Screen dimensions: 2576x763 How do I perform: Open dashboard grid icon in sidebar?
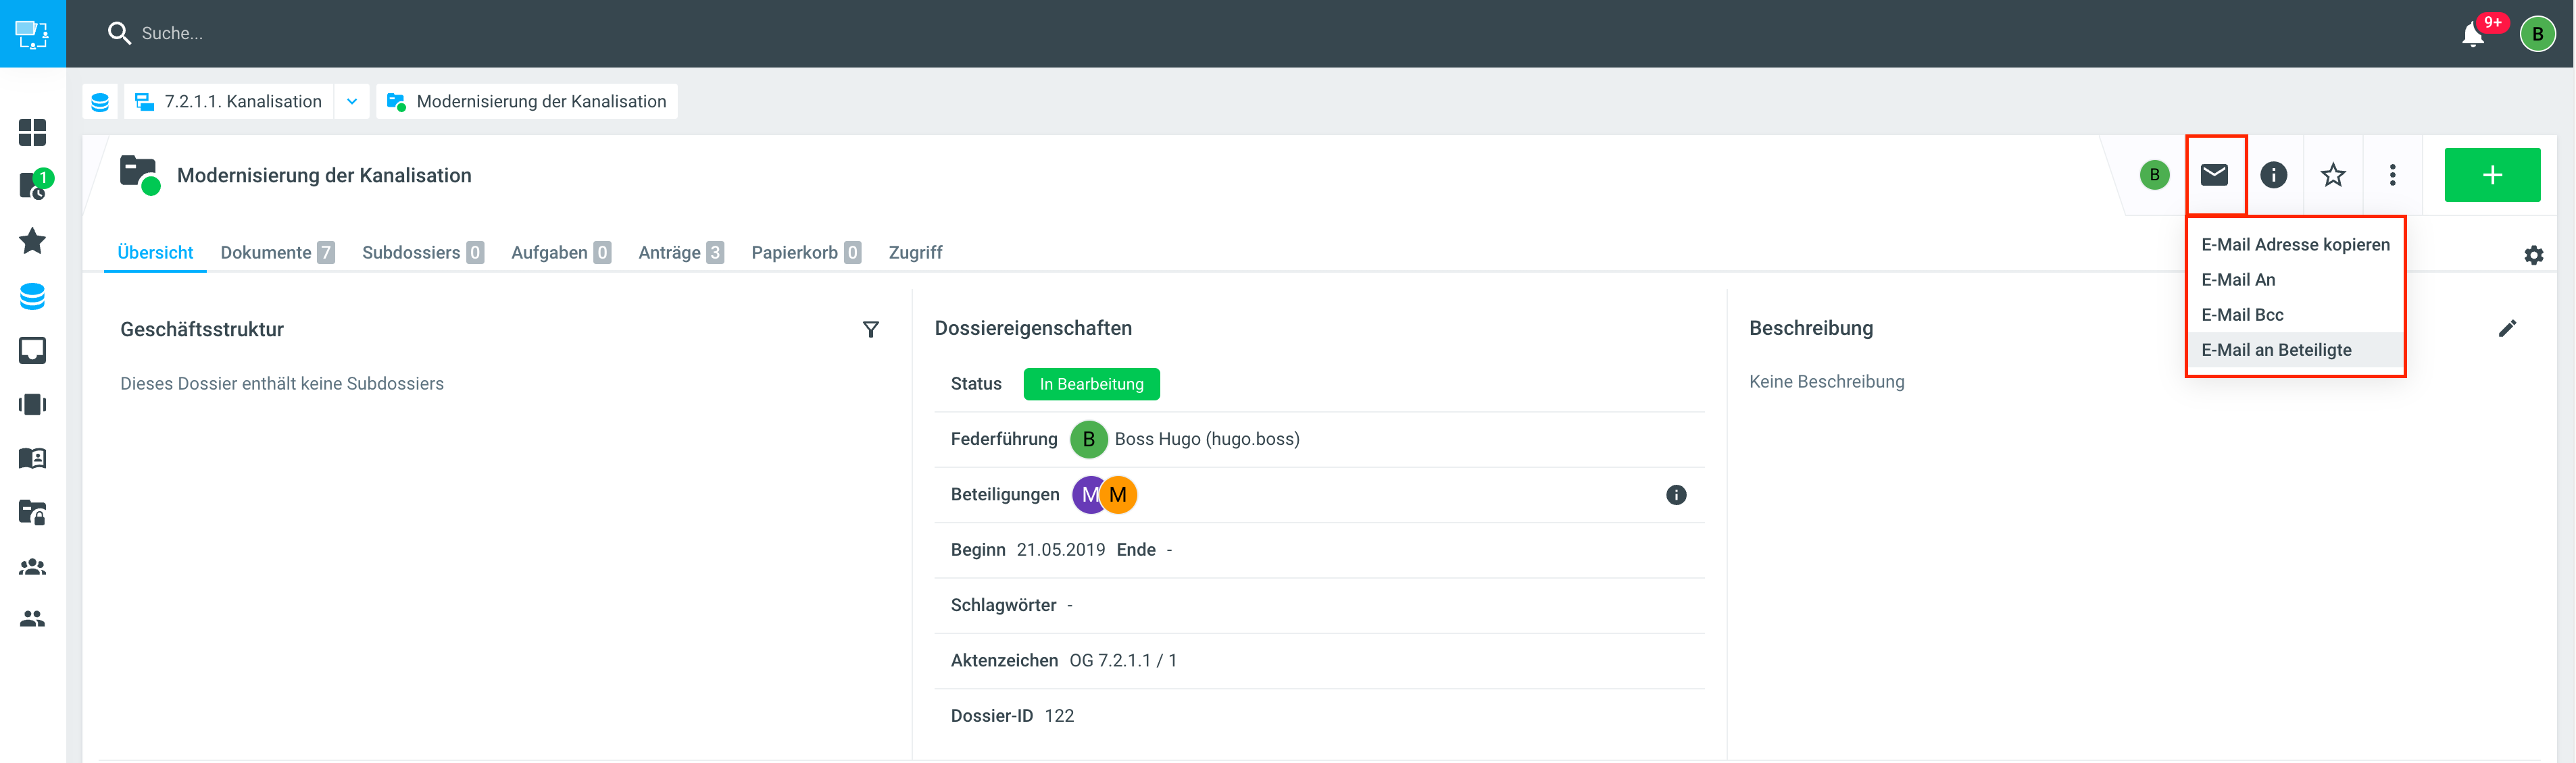coord(32,132)
